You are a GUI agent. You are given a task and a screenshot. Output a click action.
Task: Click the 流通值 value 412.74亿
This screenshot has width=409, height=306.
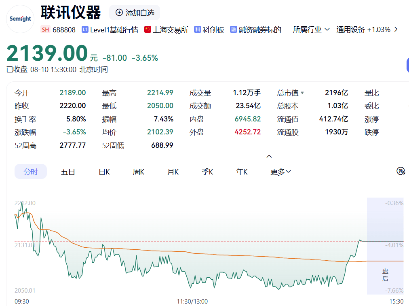(333, 119)
